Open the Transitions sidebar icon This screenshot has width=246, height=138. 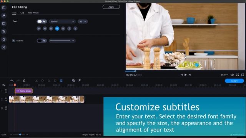tap(4, 23)
